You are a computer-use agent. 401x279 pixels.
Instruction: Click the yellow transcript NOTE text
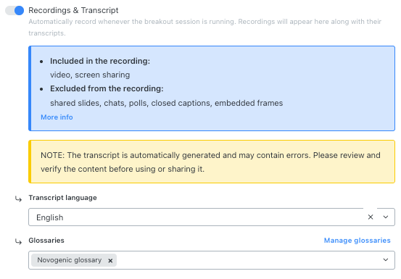point(210,162)
